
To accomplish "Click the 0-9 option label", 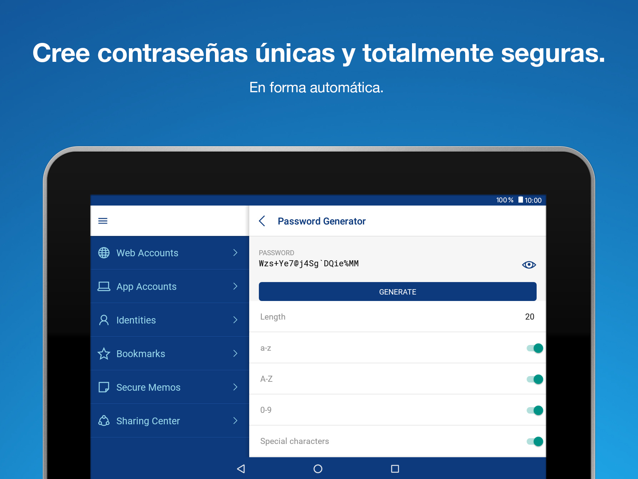I will point(266,410).
